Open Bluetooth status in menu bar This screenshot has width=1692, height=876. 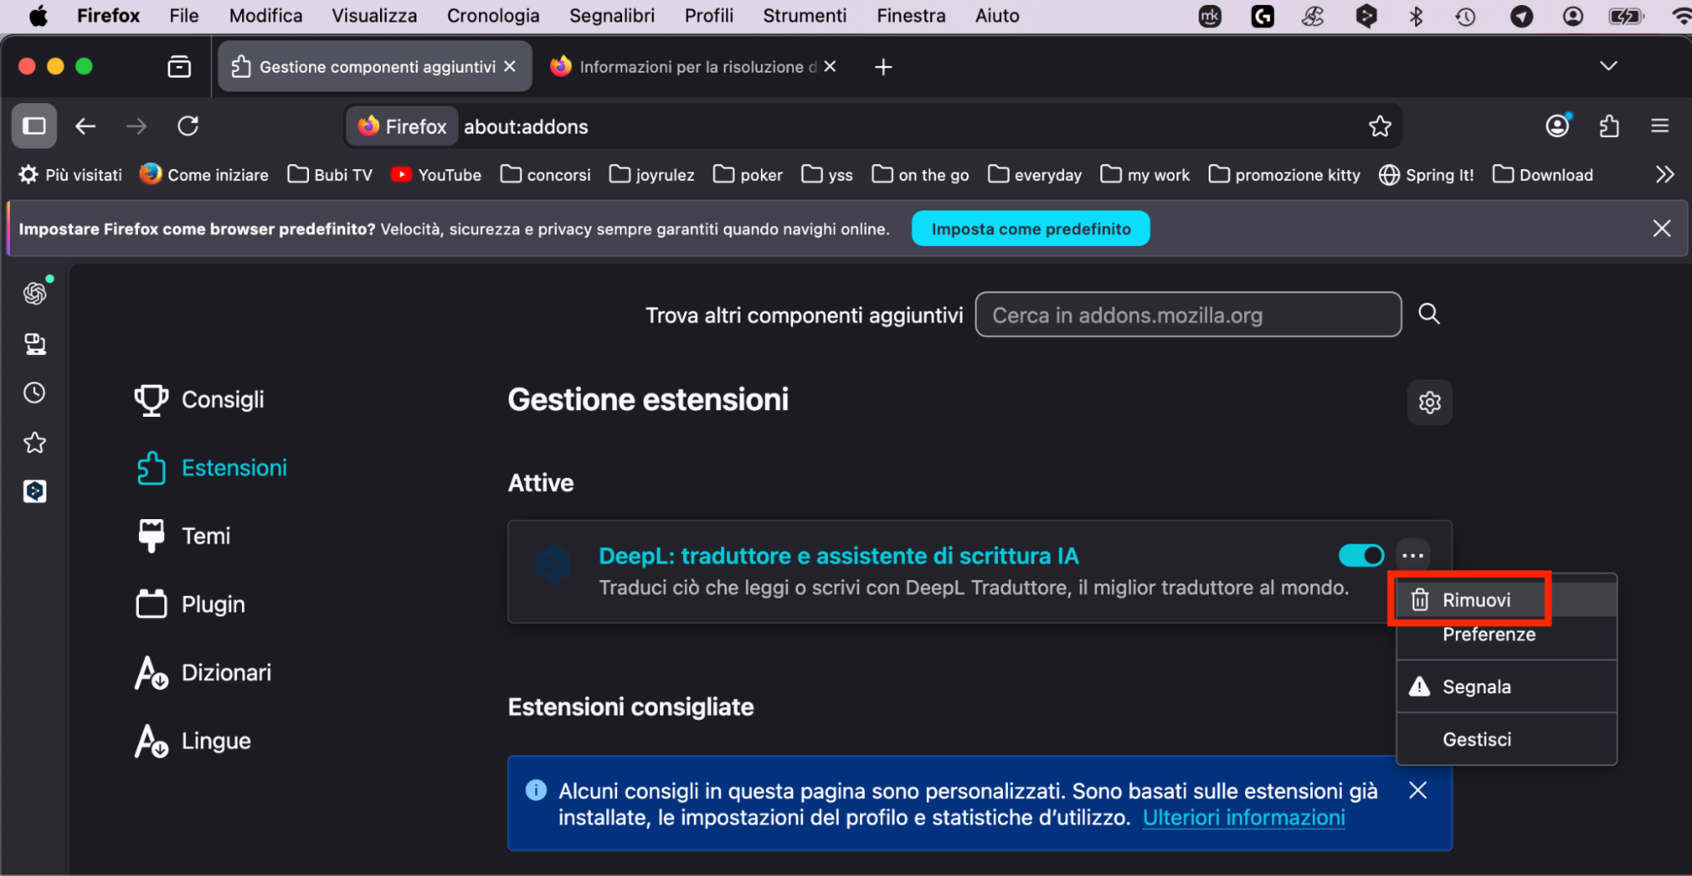pyautogui.click(x=1416, y=15)
